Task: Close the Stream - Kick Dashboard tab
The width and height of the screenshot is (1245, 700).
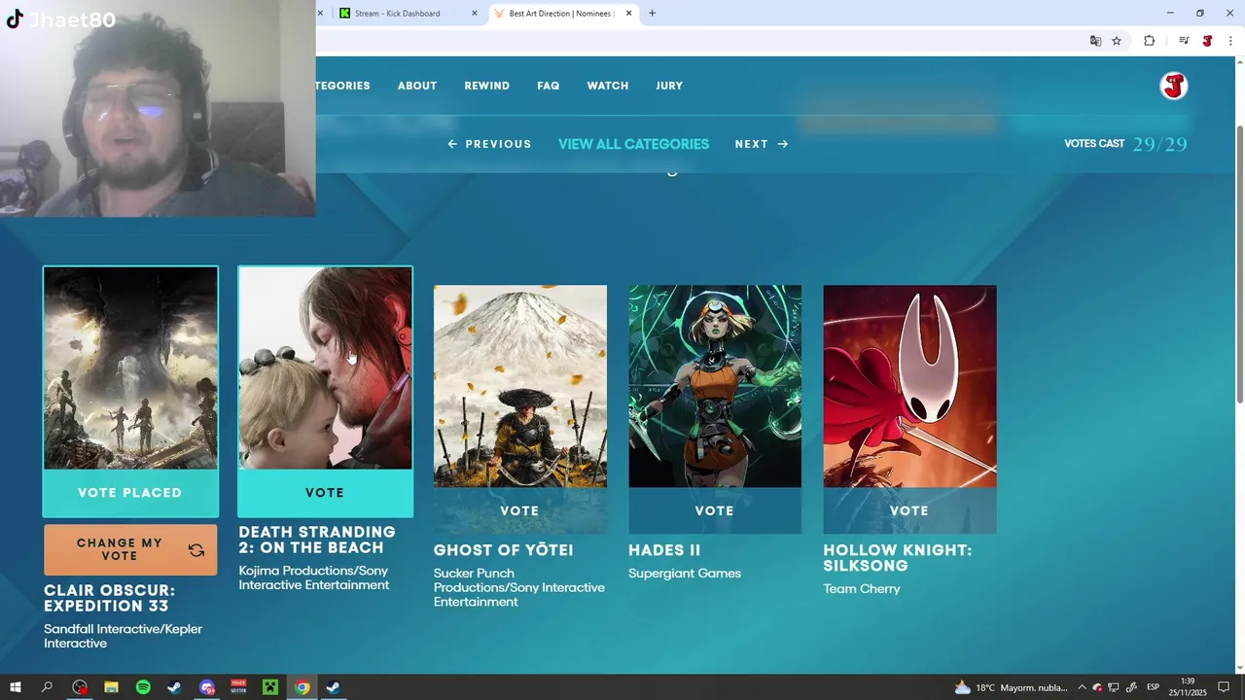Action: click(475, 13)
